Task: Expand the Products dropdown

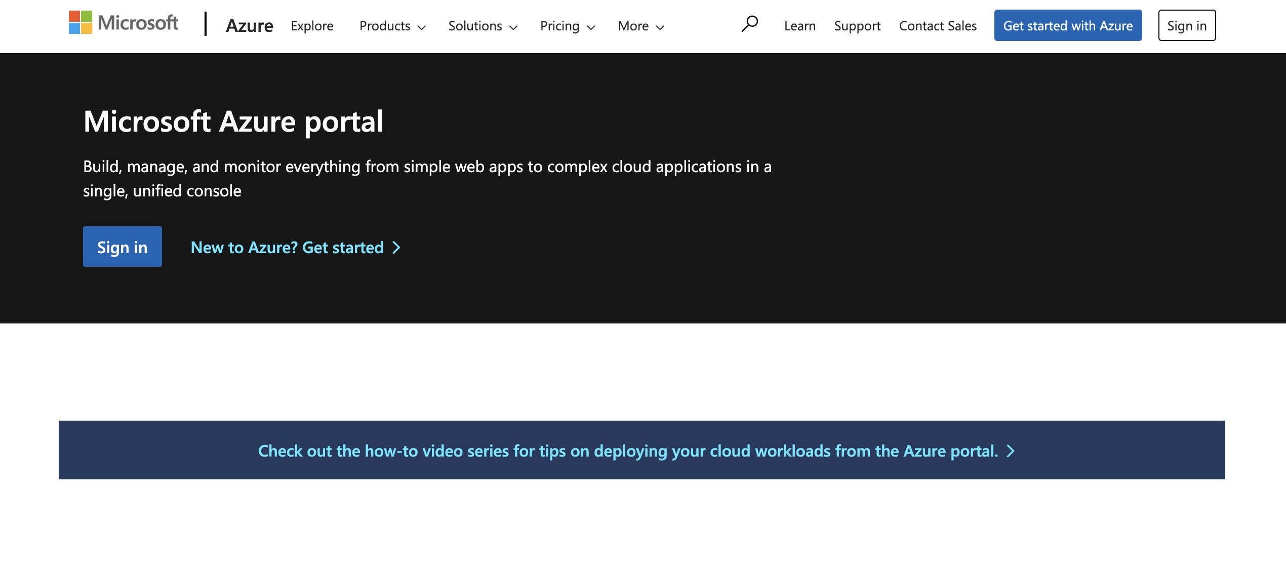Action: click(393, 26)
